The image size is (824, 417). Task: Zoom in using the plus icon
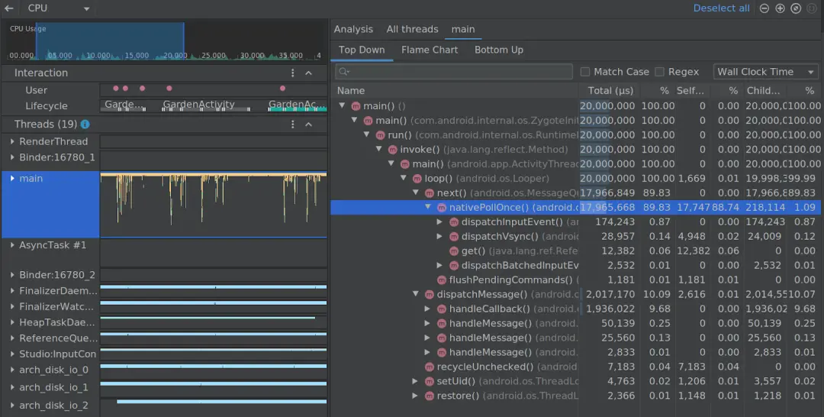(x=781, y=8)
